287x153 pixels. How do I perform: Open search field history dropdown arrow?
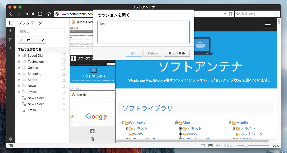[277, 14]
